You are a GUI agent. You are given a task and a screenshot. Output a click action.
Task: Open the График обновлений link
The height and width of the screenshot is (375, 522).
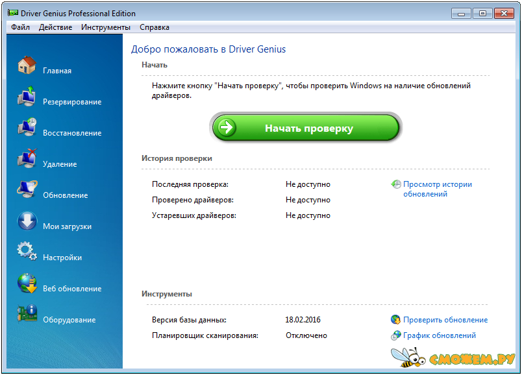[x=440, y=335]
